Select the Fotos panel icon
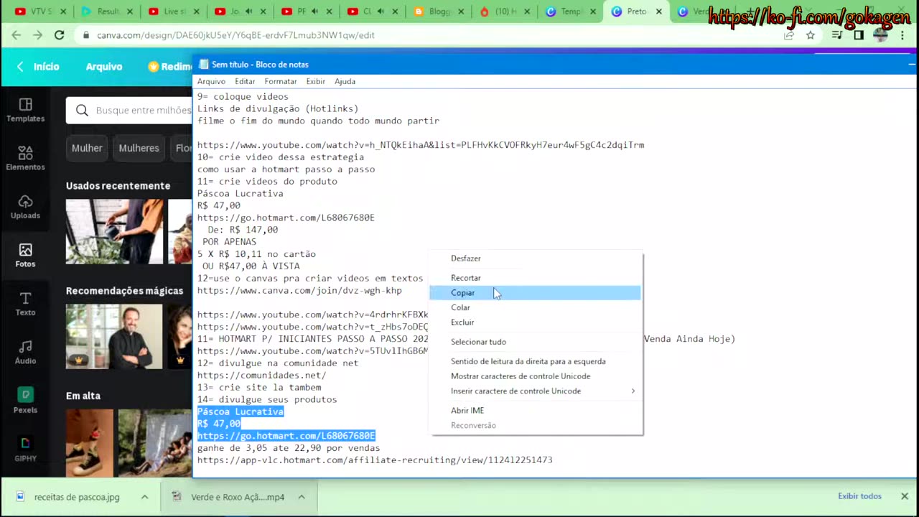 (26, 249)
